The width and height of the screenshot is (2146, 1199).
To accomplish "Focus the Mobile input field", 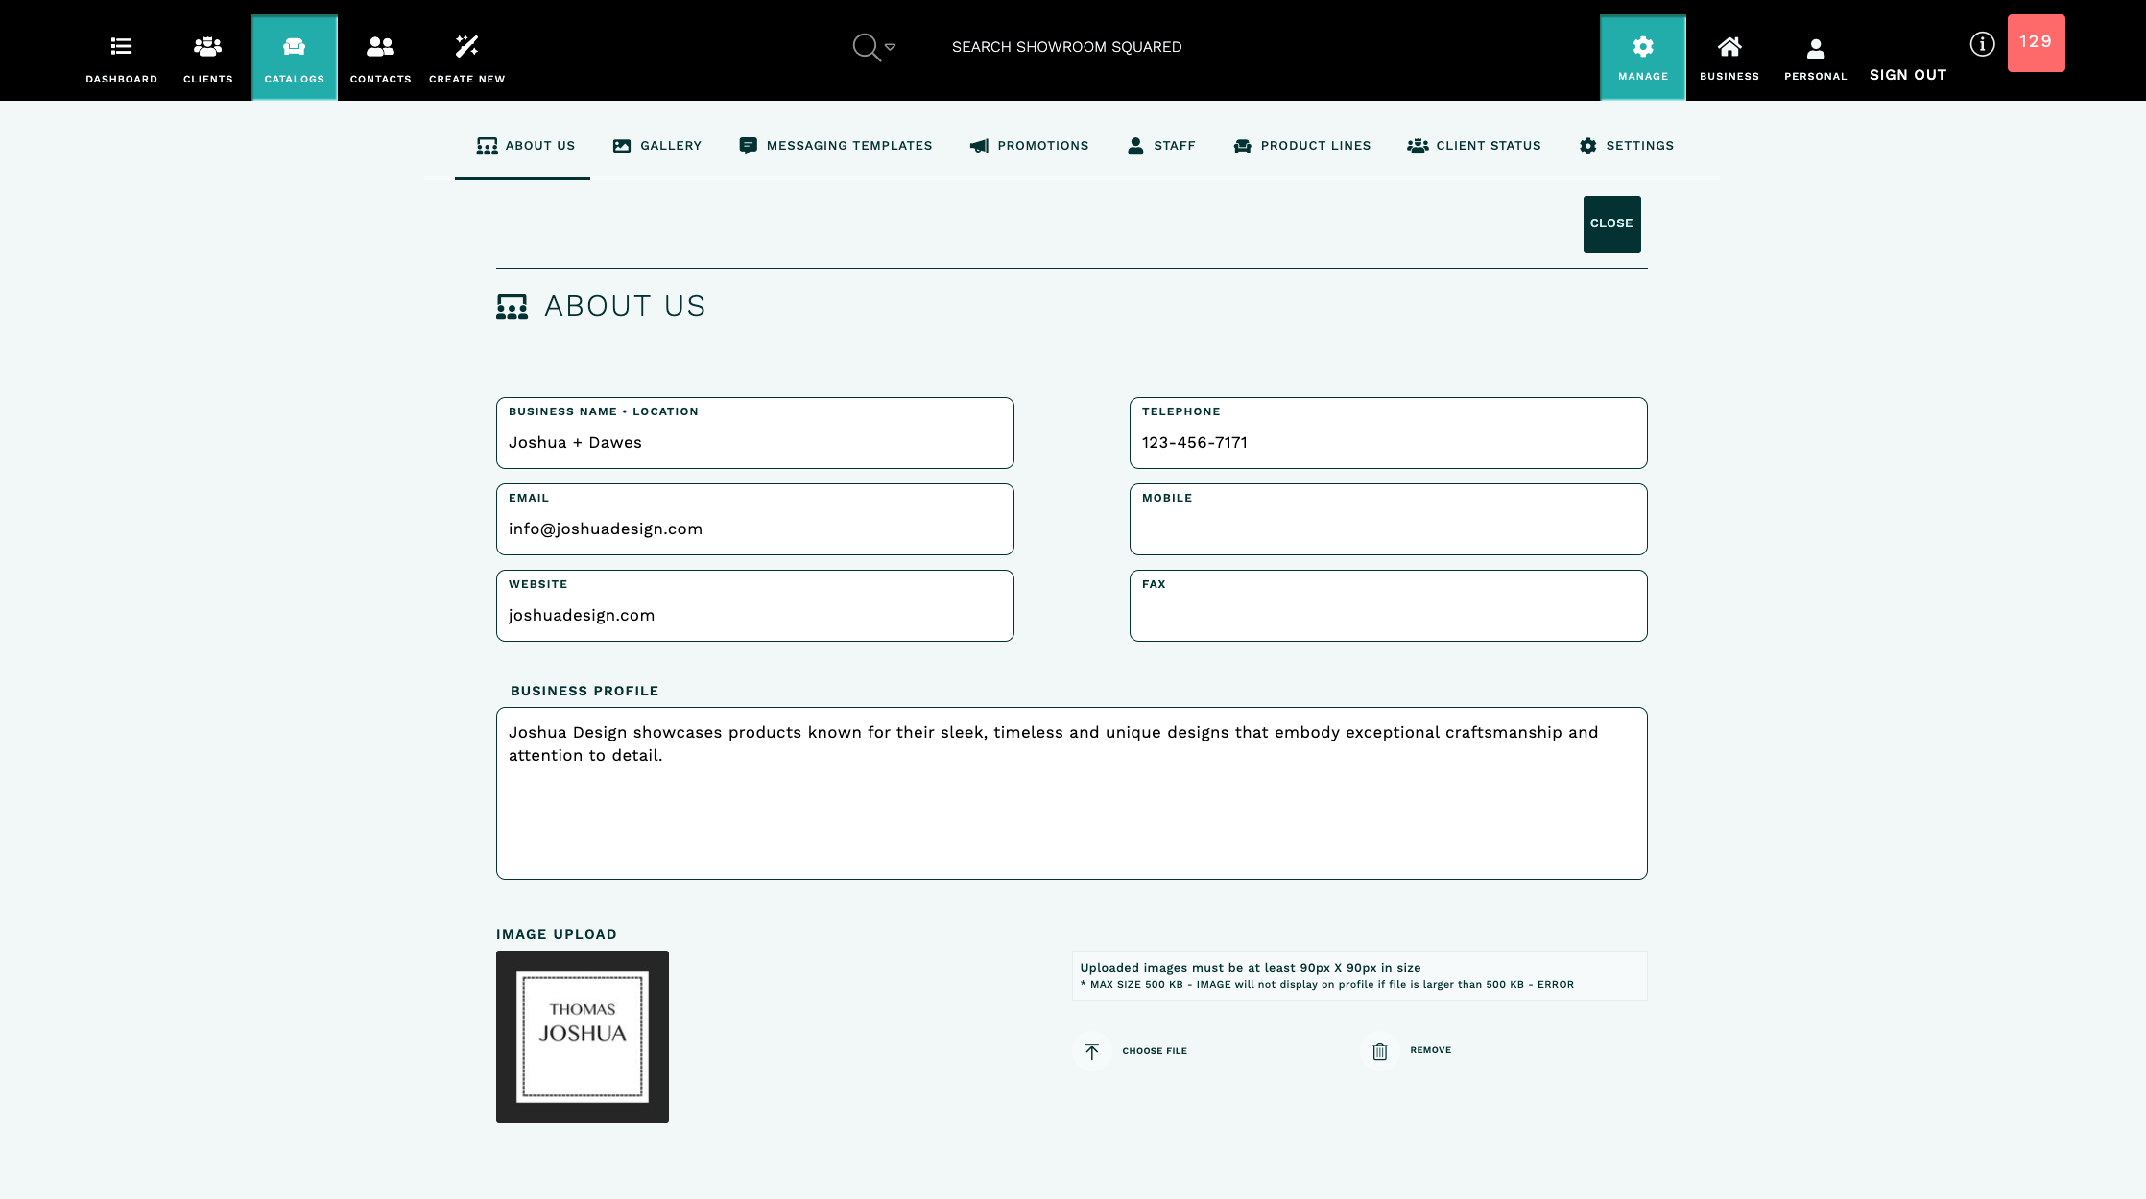I will coord(1388,529).
